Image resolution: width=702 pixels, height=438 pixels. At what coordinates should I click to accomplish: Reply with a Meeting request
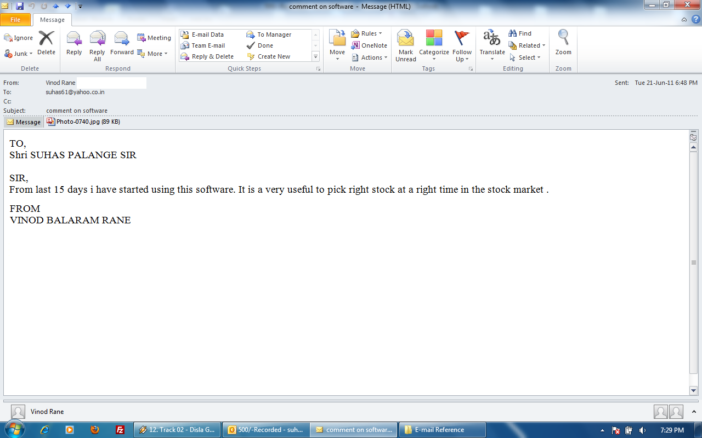tap(154, 38)
